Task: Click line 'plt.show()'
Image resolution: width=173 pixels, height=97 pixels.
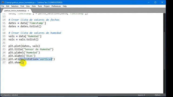Action: (16, 62)
